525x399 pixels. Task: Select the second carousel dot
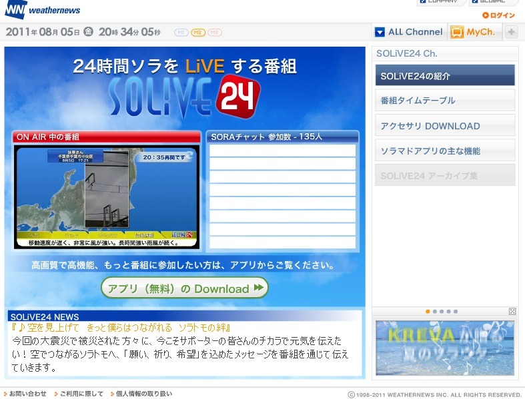click(434, 311)
